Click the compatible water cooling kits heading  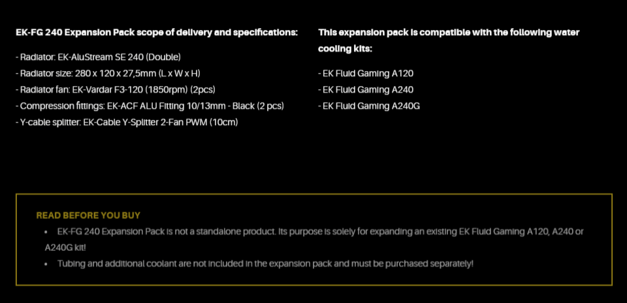point(449,40)
